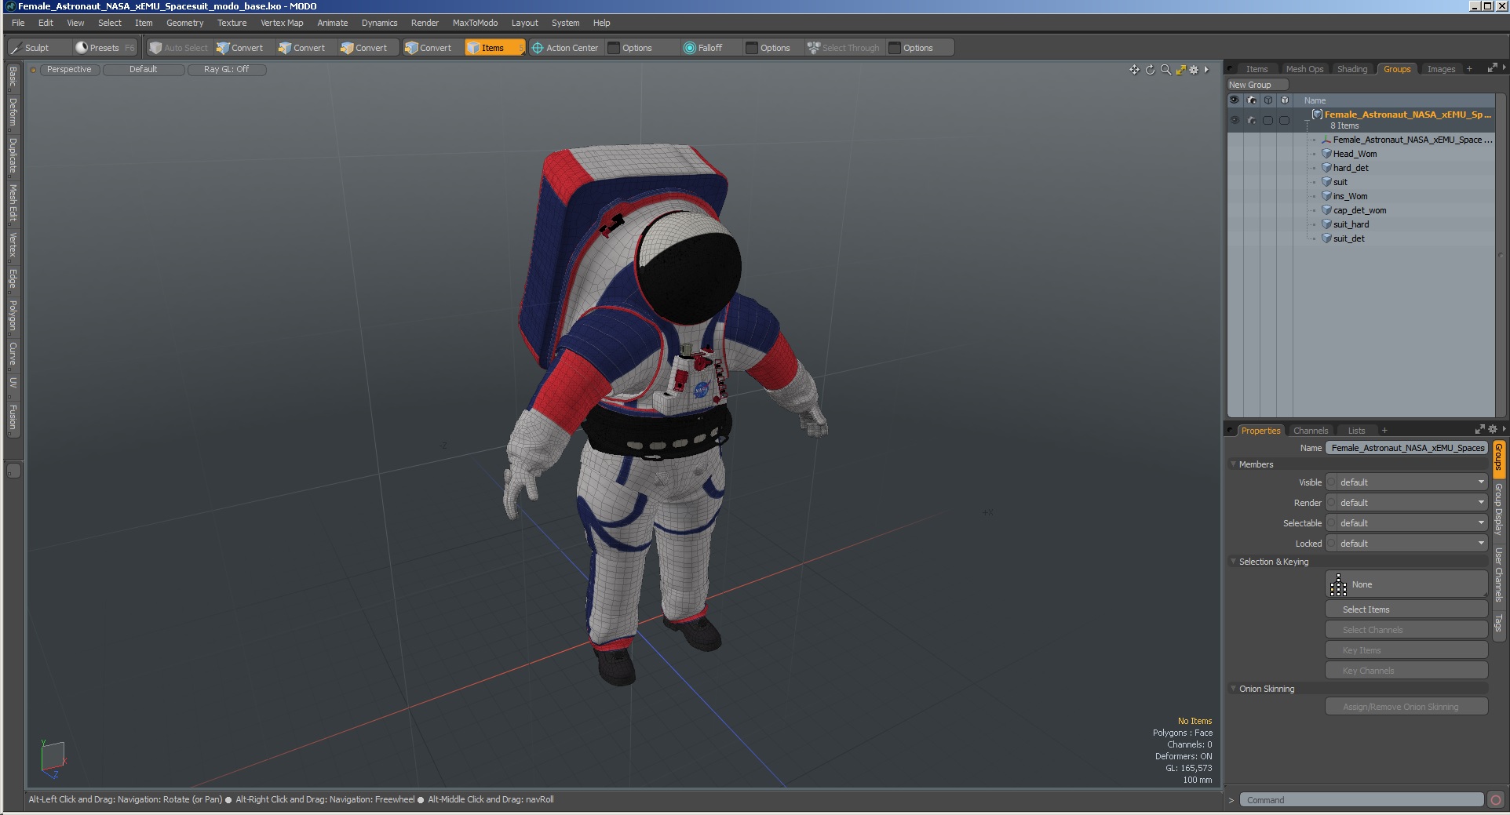
Task: Toggle locked checkbox of Female_Astronaut group
Action: 1284,120
